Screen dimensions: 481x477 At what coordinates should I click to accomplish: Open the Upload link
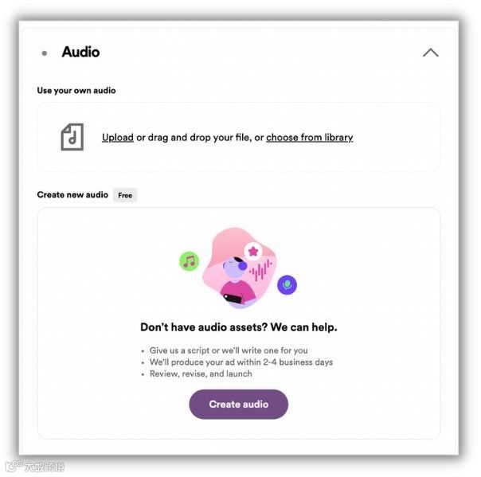tap(118, 138)
